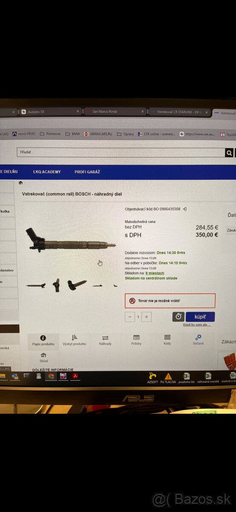
Task: Increase quantity with the plus button
Action: point(146,317)
